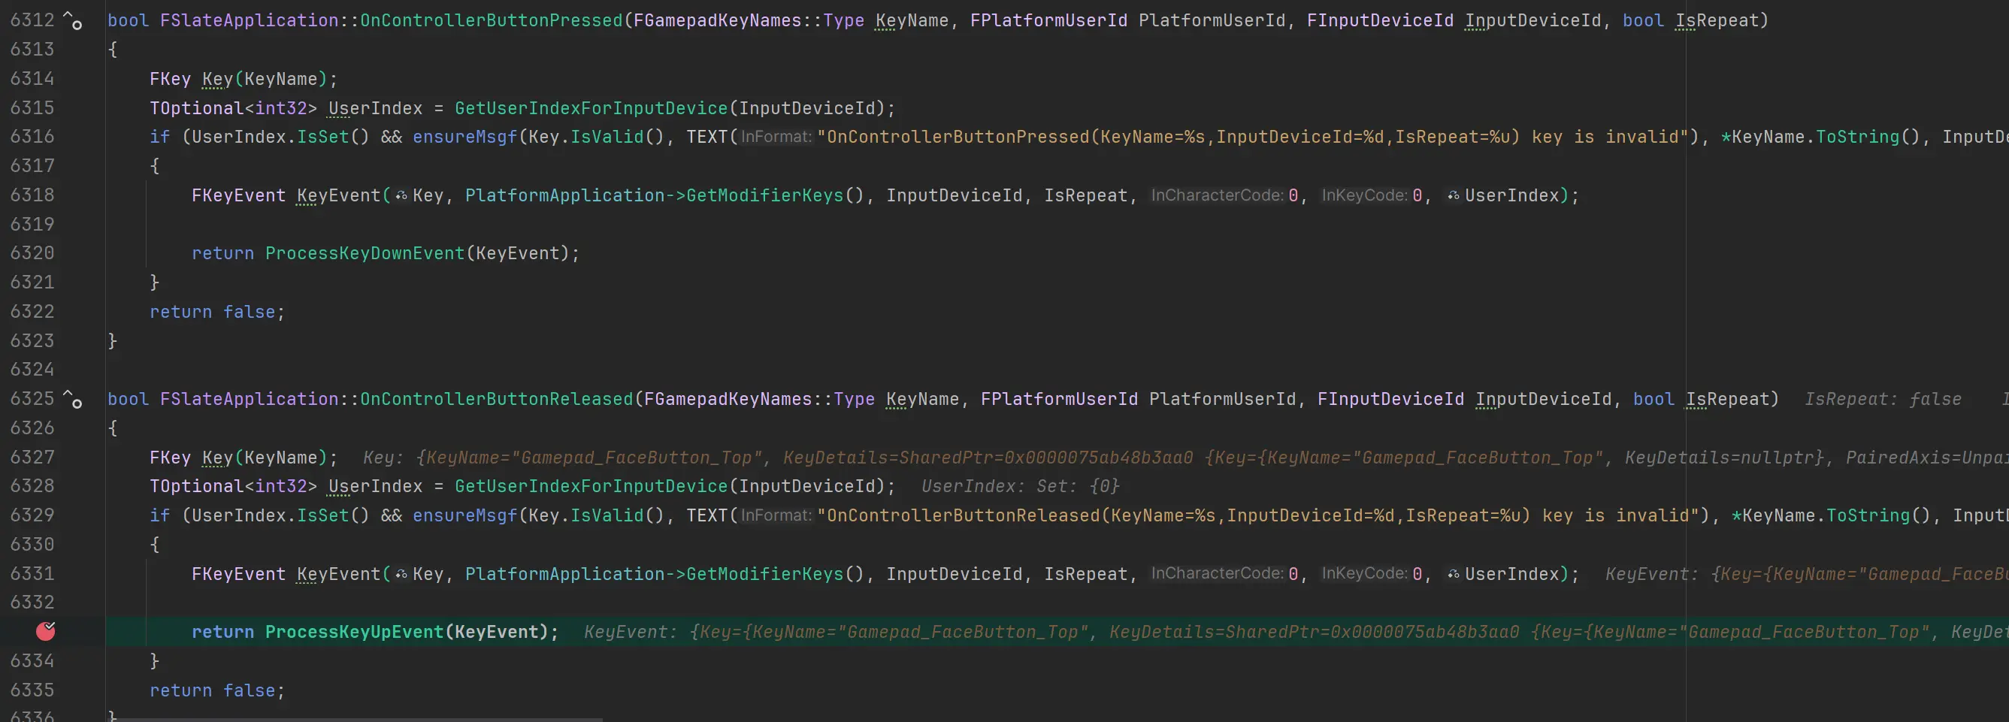Image resolution: width=2009 pixels, height=722 pixels.
Task: Toggle breakpoint at line number 6328
Action: [x=32, y=487]
